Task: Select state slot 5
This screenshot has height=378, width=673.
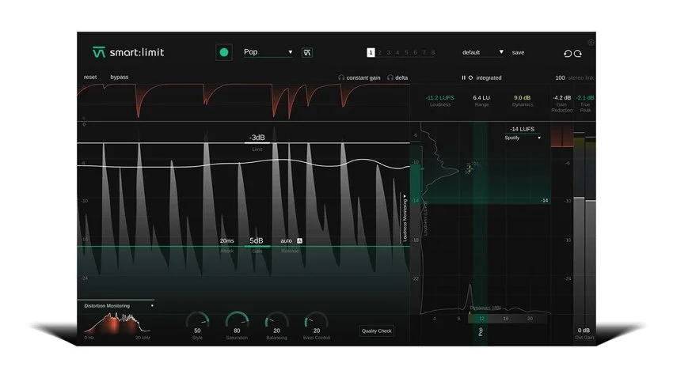Action: click(x=406, y=52)
